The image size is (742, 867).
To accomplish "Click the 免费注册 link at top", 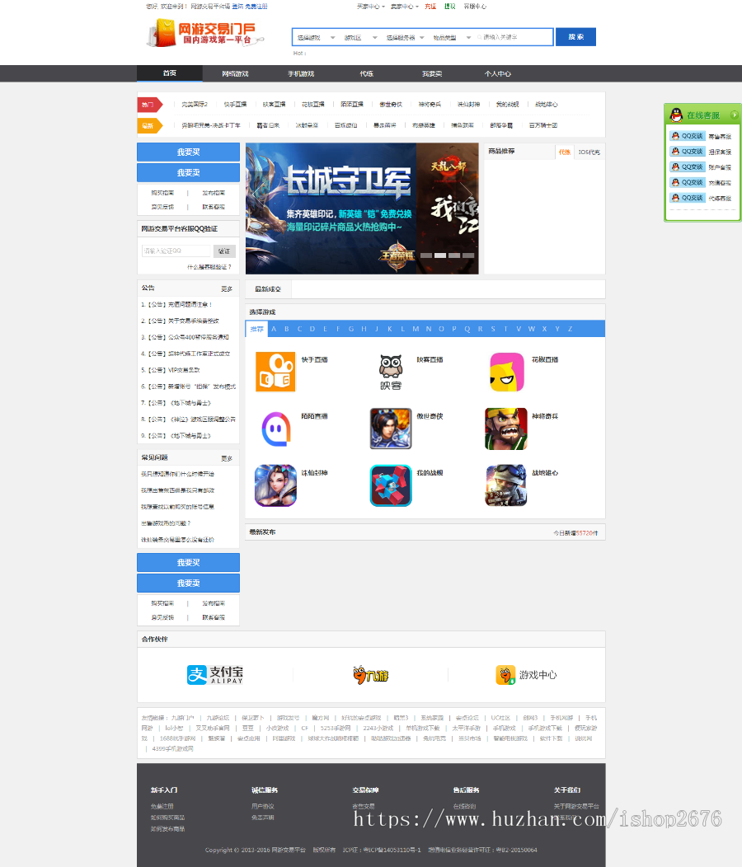I will [256, 7].
